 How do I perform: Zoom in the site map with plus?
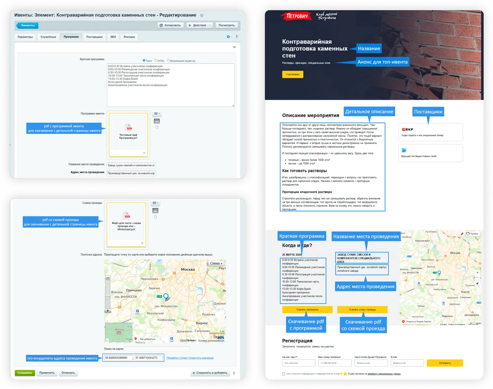478,272
